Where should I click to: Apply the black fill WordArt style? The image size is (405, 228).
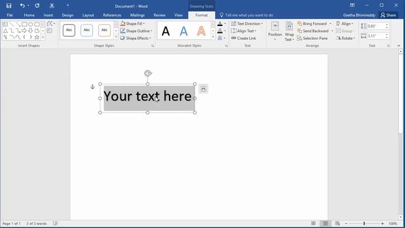pos(166,31)
